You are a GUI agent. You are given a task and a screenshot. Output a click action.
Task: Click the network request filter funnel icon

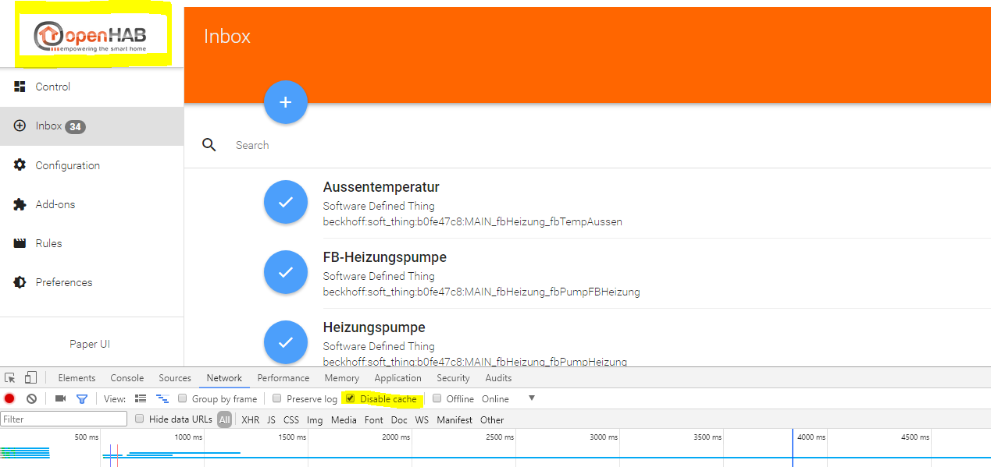click(81, 398)
